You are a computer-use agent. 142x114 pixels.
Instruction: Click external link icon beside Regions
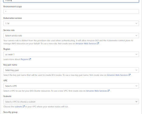pos(30,59)
